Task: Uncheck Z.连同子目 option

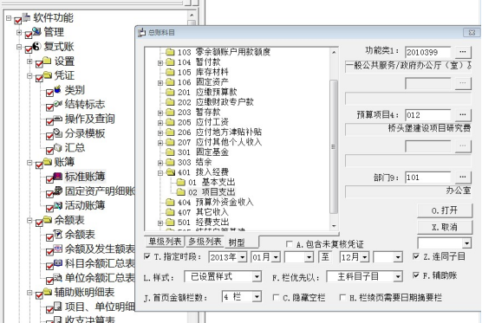Action: (416, 256)
